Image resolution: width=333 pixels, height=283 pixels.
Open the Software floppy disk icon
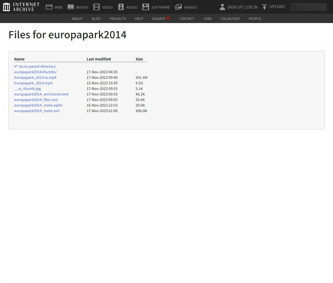click(x=146, y=7)
